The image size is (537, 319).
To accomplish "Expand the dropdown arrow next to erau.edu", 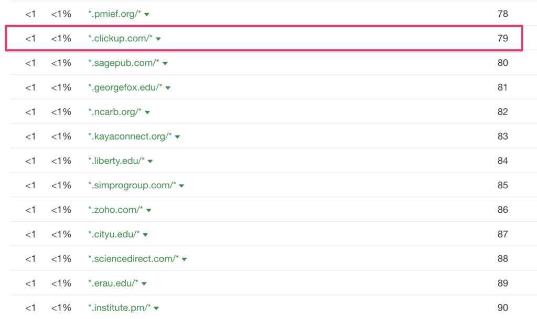I will pos(144,284).
